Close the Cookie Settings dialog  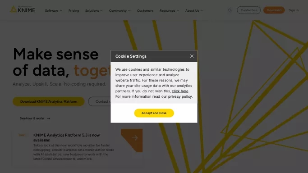(x=192, y=56)
